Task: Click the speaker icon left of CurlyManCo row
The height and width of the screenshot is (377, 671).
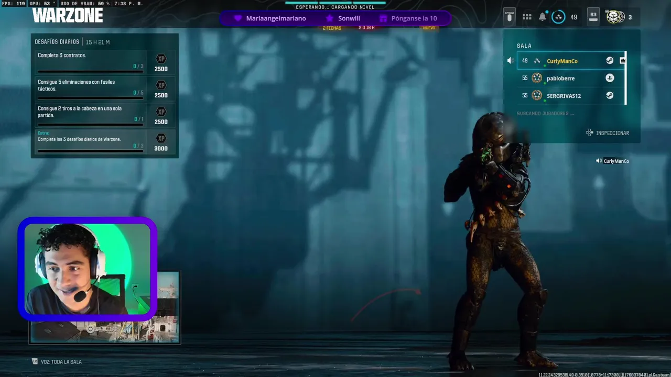Action: pyautogui.click(x=511, y=61)
